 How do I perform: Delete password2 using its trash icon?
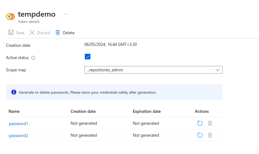tap(210, 135)
